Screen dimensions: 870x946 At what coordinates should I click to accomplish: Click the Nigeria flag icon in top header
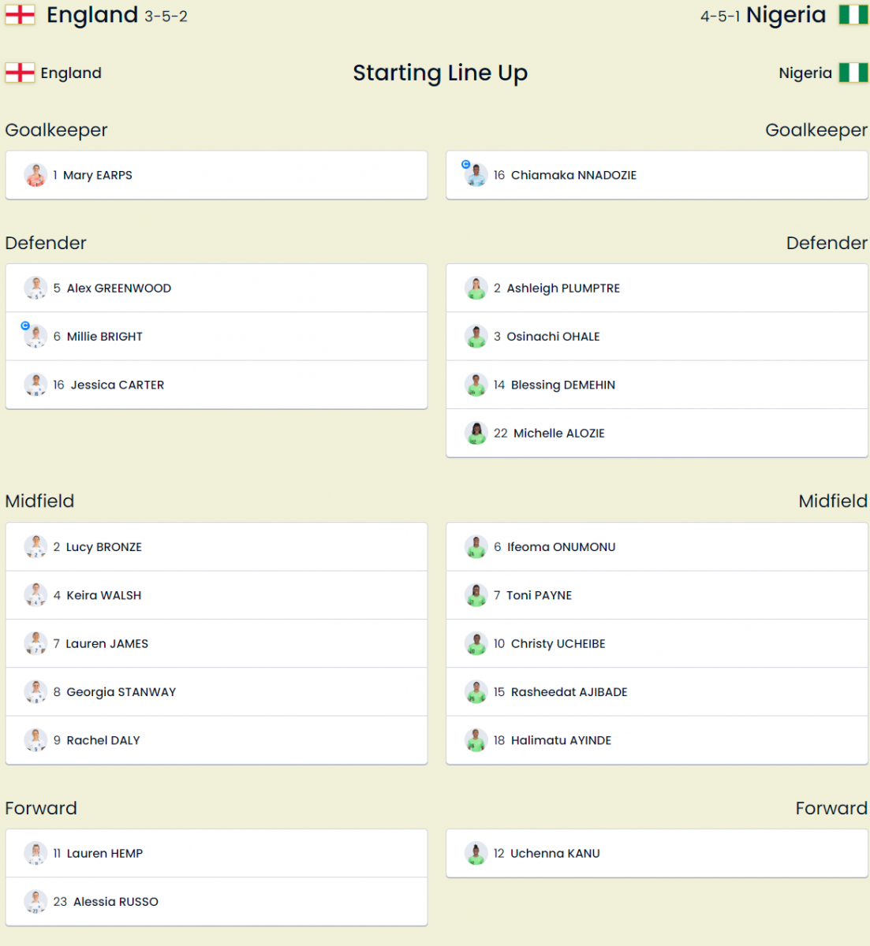[x=853, y=15]
